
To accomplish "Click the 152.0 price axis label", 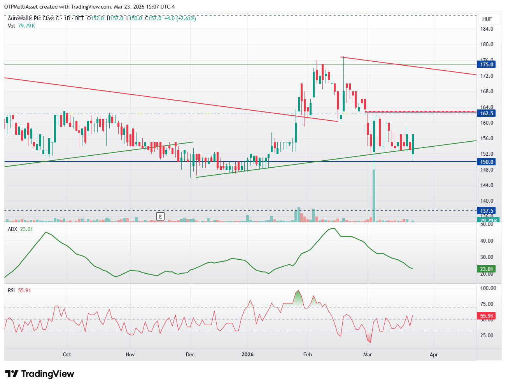I will (487, 154).
